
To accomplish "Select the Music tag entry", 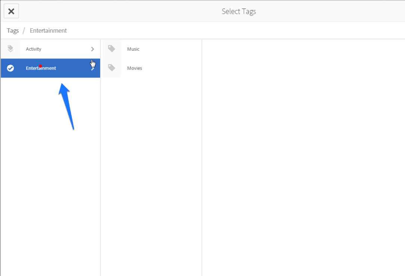I will click(133, 49).
